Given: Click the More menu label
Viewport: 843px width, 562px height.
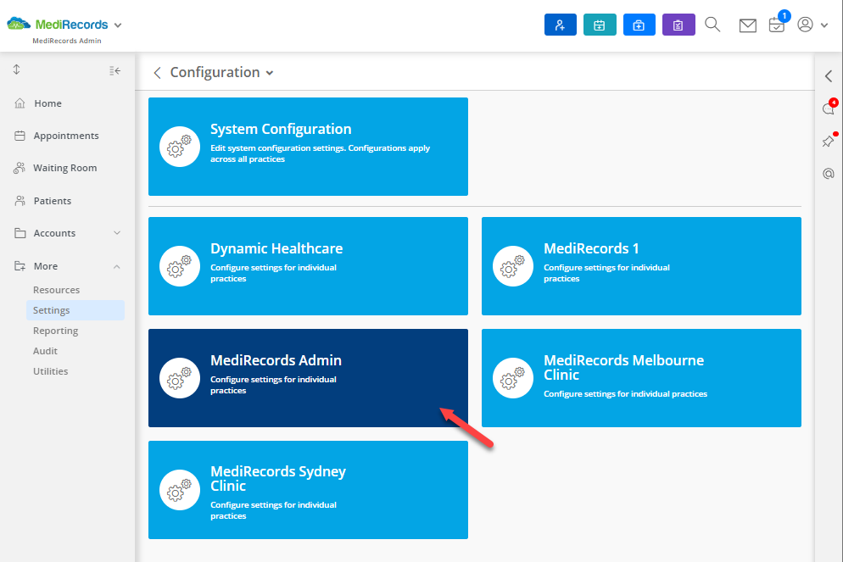Looking at the screenshot, I should (x=46, y=266).
